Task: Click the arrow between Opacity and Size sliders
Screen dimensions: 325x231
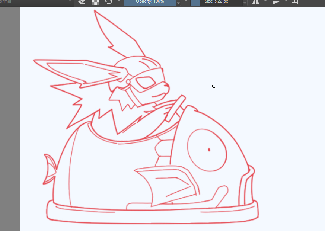Action: point(185,2)
